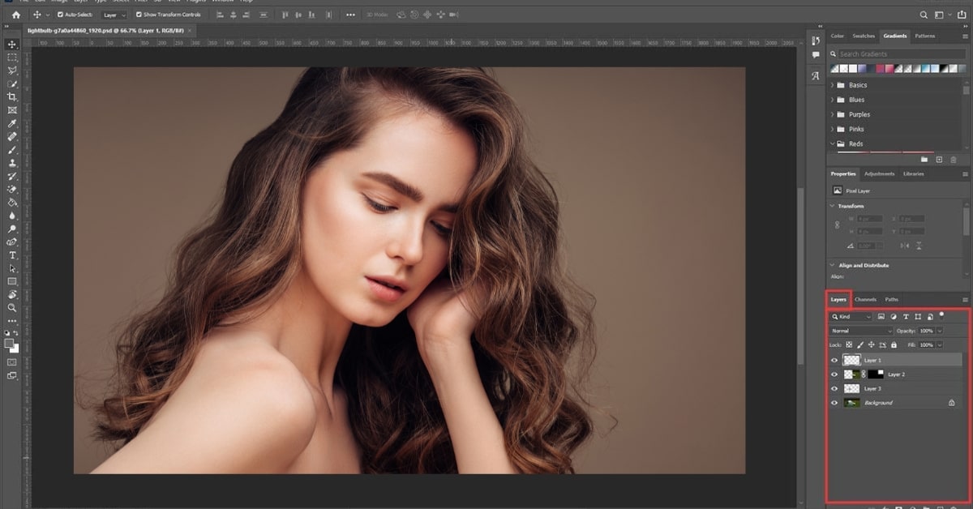
Task: Hide the Background layer eye
Action: click(834, 403)
